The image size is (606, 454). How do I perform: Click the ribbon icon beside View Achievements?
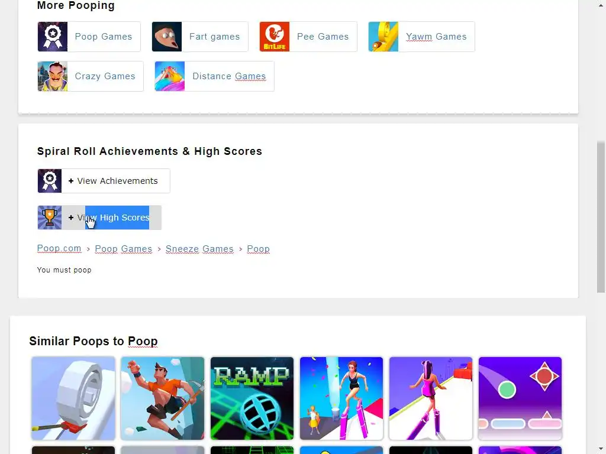pyautogui.click(x=50, y=181)
